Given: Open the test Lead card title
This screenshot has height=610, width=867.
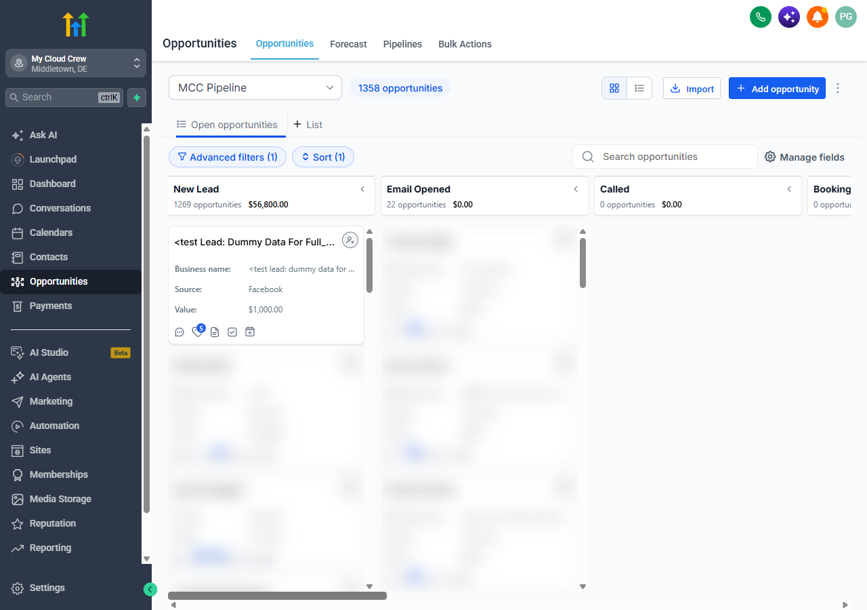Looking at the screenshot, I should pyautogui.click(x=255, y=242).
